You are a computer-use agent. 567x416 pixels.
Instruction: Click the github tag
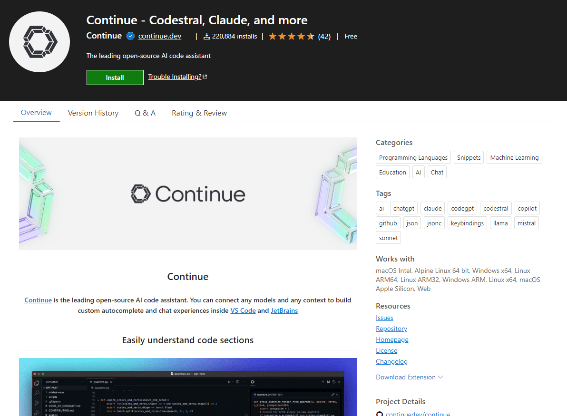[x=388, y=223]
